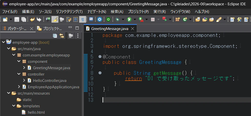
Task: Click the Search flashlight icon
Action: 219,19
